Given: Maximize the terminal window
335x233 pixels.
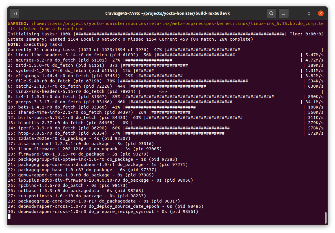Looking at the screenshot, I should (309, 13).
